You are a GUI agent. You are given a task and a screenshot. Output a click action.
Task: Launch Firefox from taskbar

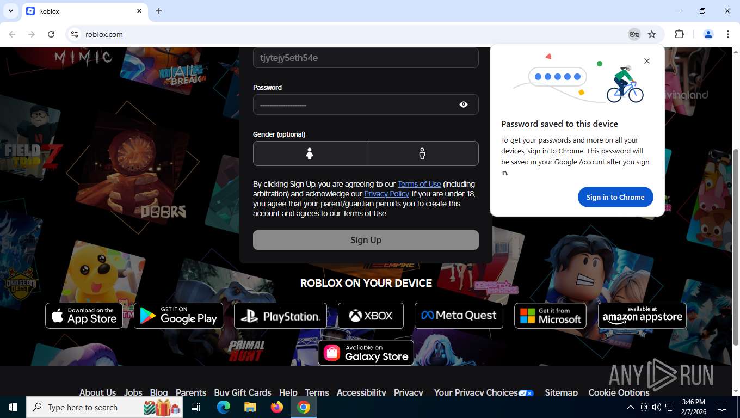[x=277, y=407]
